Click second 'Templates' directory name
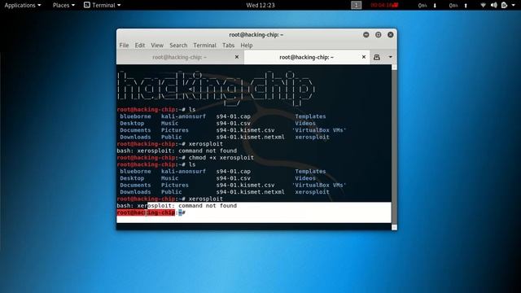Image resolution: width=521 pixels, height=293 pixels. click(x=310, y=171)
